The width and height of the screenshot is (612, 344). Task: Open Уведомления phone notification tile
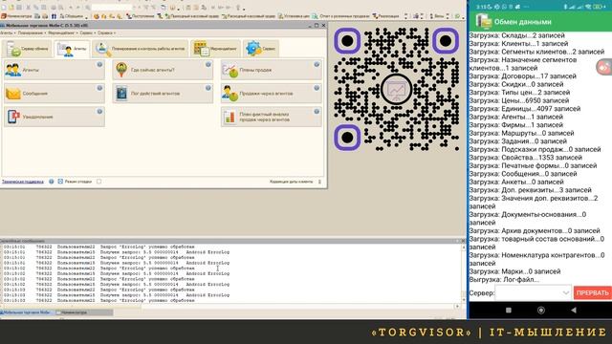tap(55, 117)
